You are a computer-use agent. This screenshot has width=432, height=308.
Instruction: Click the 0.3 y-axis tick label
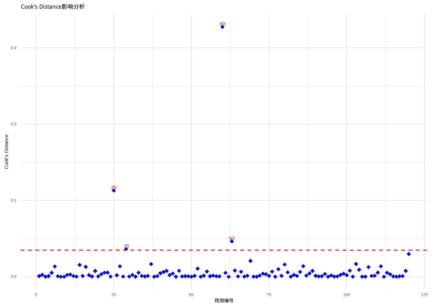[14, 48]
